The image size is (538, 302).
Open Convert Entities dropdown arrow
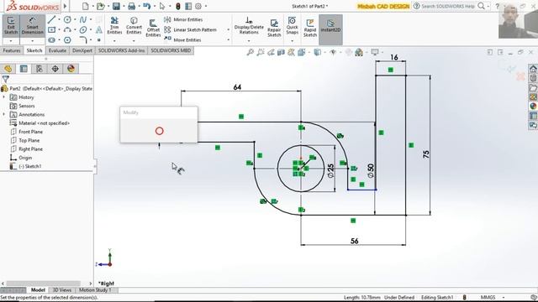point(134,41)
